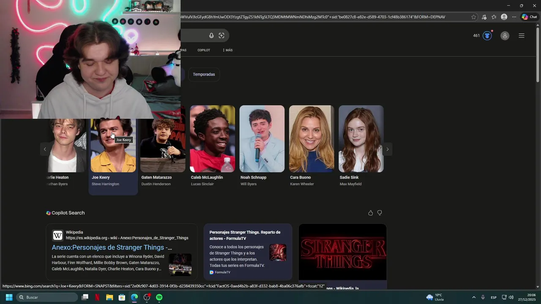The image size is (541, 304).
Task: Click the Gaten Matarazzo name link
Action: click(156, 177)
